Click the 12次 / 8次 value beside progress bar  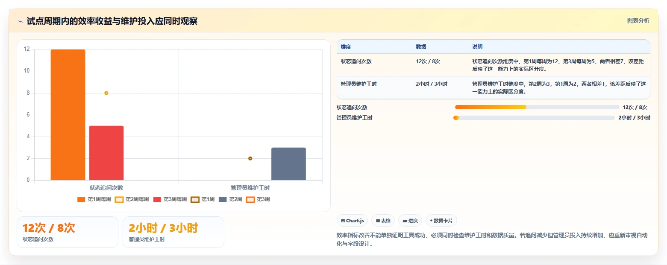(x=635, y=108)
